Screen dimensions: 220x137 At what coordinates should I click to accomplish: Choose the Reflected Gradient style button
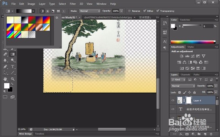[58, 11]
